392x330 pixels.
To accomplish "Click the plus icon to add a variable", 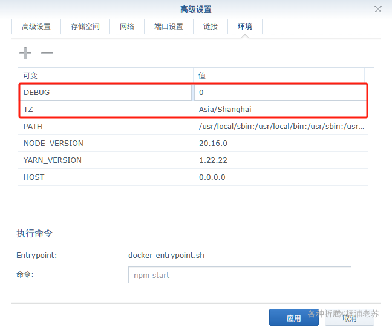I will (25, 53).
